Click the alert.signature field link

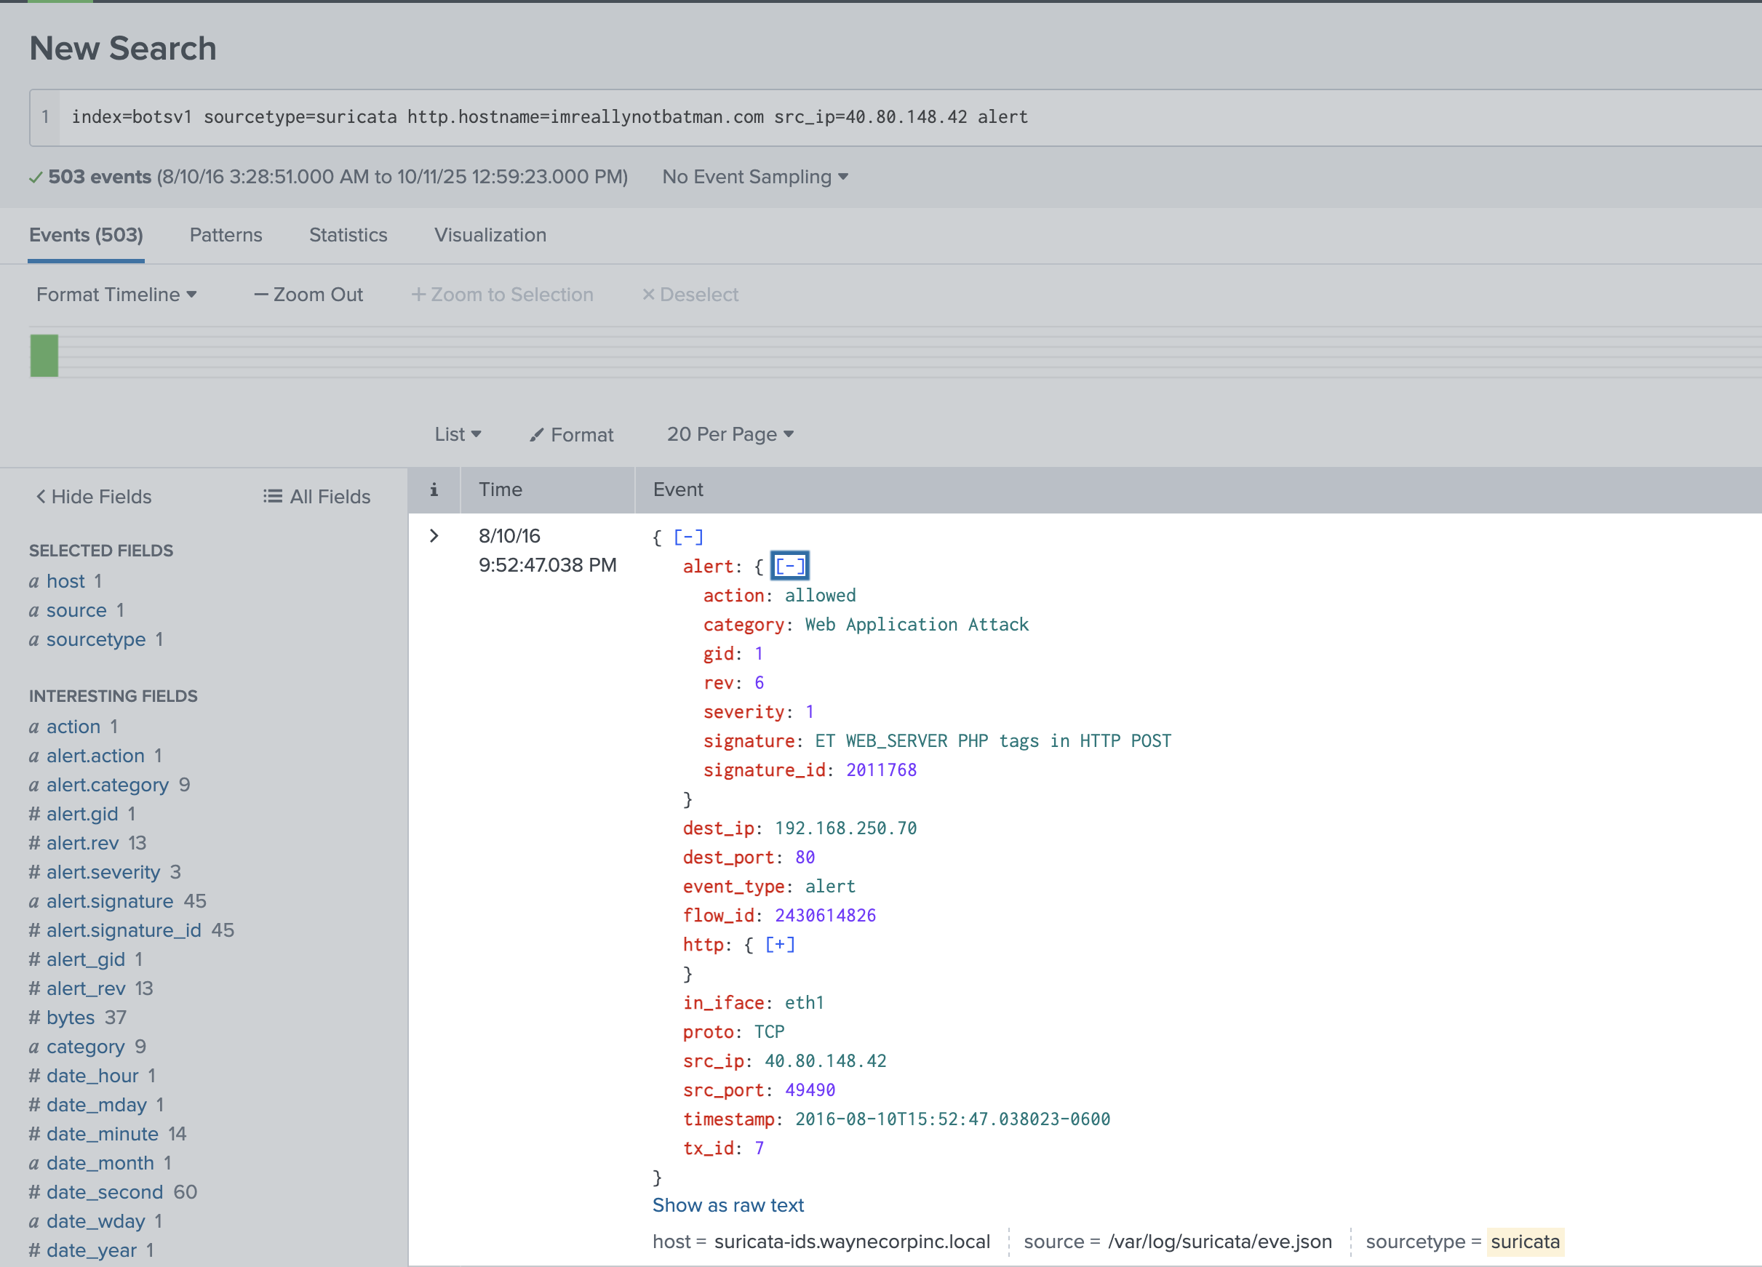110,901
